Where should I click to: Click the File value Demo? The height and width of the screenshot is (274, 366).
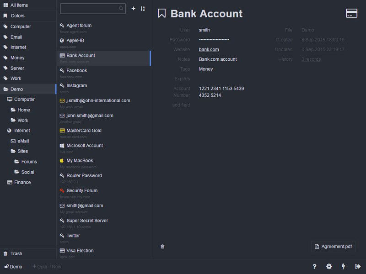point(307,30)
